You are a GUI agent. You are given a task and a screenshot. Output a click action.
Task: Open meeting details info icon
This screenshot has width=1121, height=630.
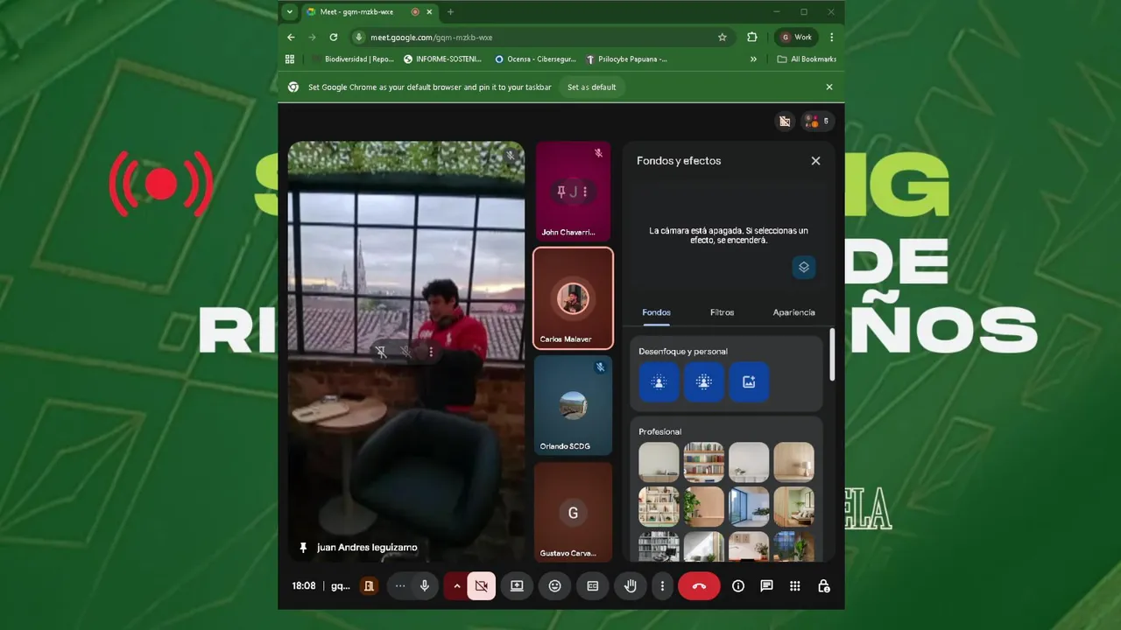coord(738,586)
